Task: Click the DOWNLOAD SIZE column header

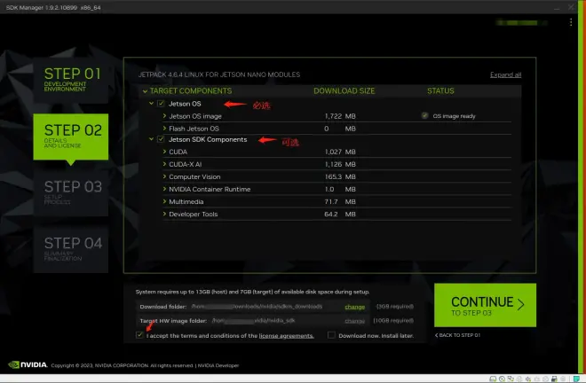Action: [344, 90]
